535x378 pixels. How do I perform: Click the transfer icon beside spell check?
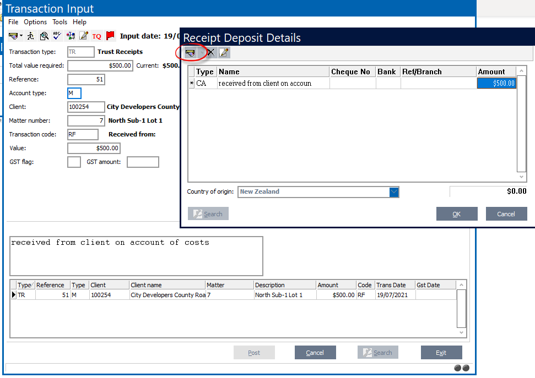[71, 36]
